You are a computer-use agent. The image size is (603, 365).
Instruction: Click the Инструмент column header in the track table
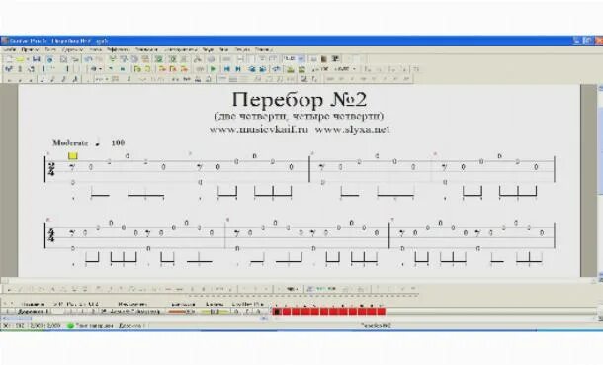pos(131,304)
